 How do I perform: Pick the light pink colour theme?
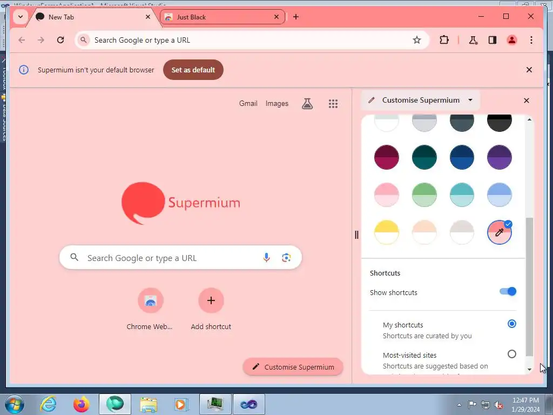(387, 195)
